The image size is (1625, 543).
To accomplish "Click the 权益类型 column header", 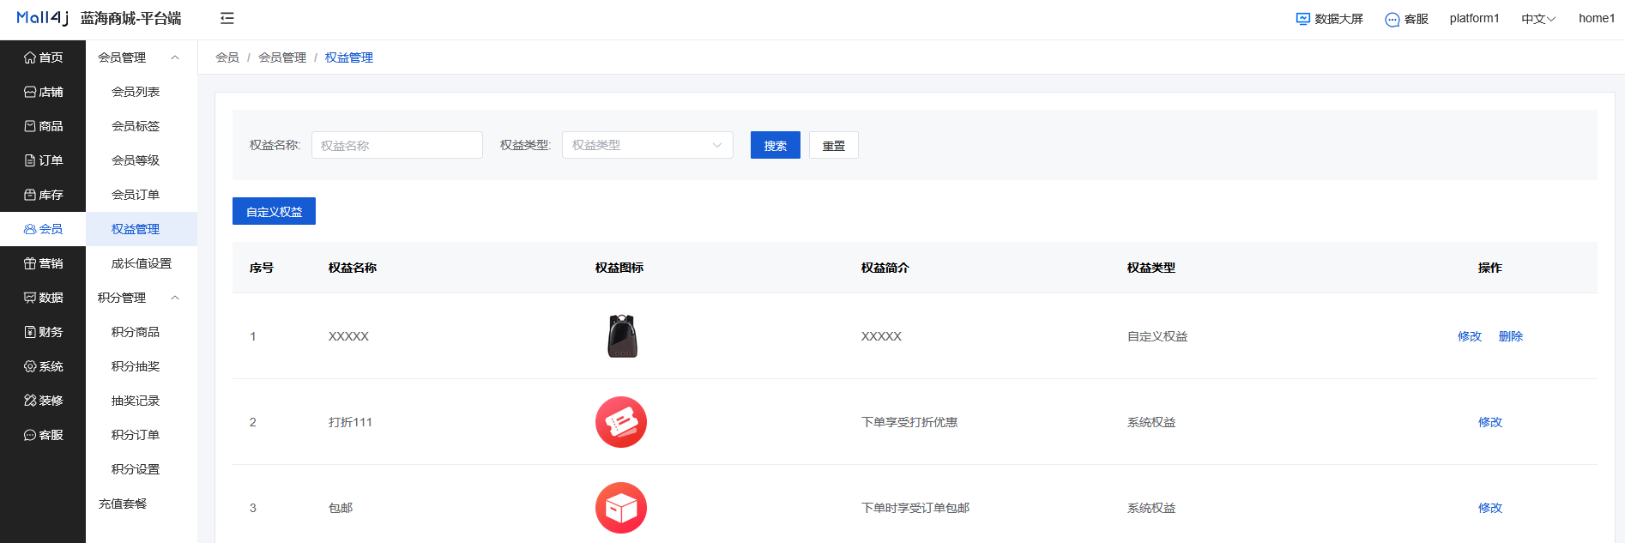I will click(1151, 268).
